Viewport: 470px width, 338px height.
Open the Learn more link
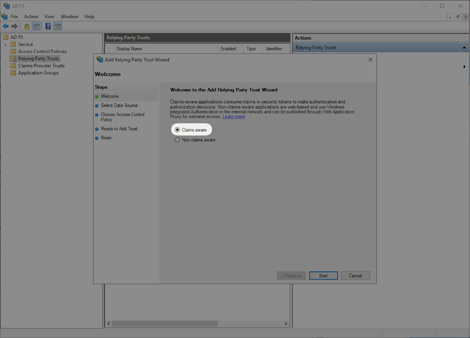[233, 116]
